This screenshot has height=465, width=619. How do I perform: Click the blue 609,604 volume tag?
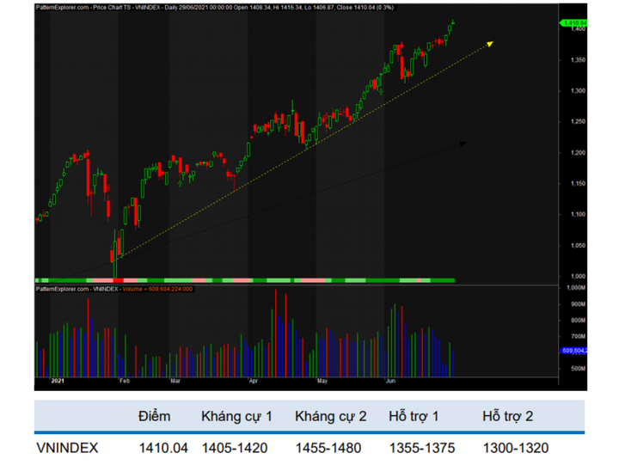(x=573, y=351)
